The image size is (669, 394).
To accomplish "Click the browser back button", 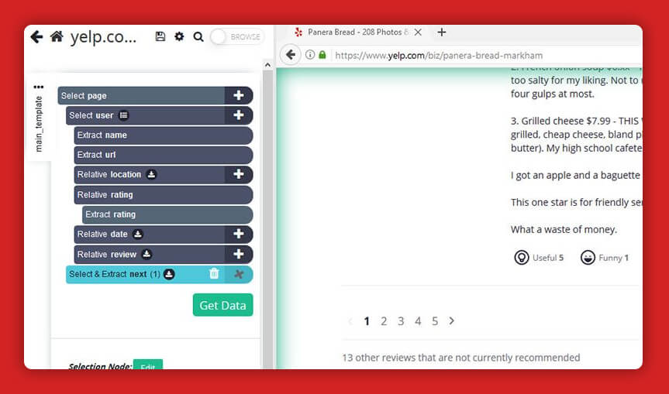I will point(291,55).
